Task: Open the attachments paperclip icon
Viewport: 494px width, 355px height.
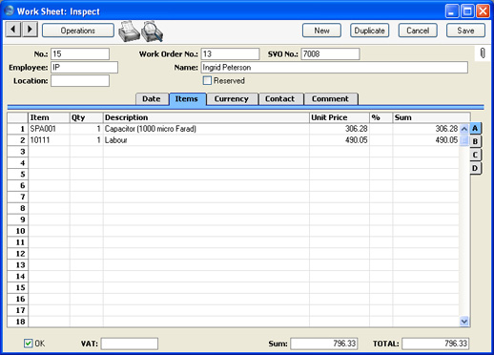Action: coord(483,53)
